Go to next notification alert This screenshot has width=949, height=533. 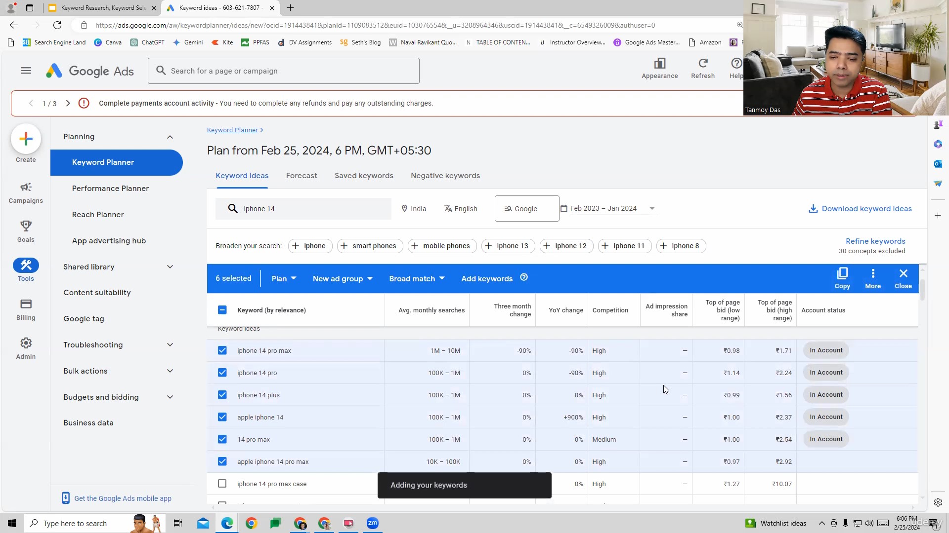(x=68, y=103)
